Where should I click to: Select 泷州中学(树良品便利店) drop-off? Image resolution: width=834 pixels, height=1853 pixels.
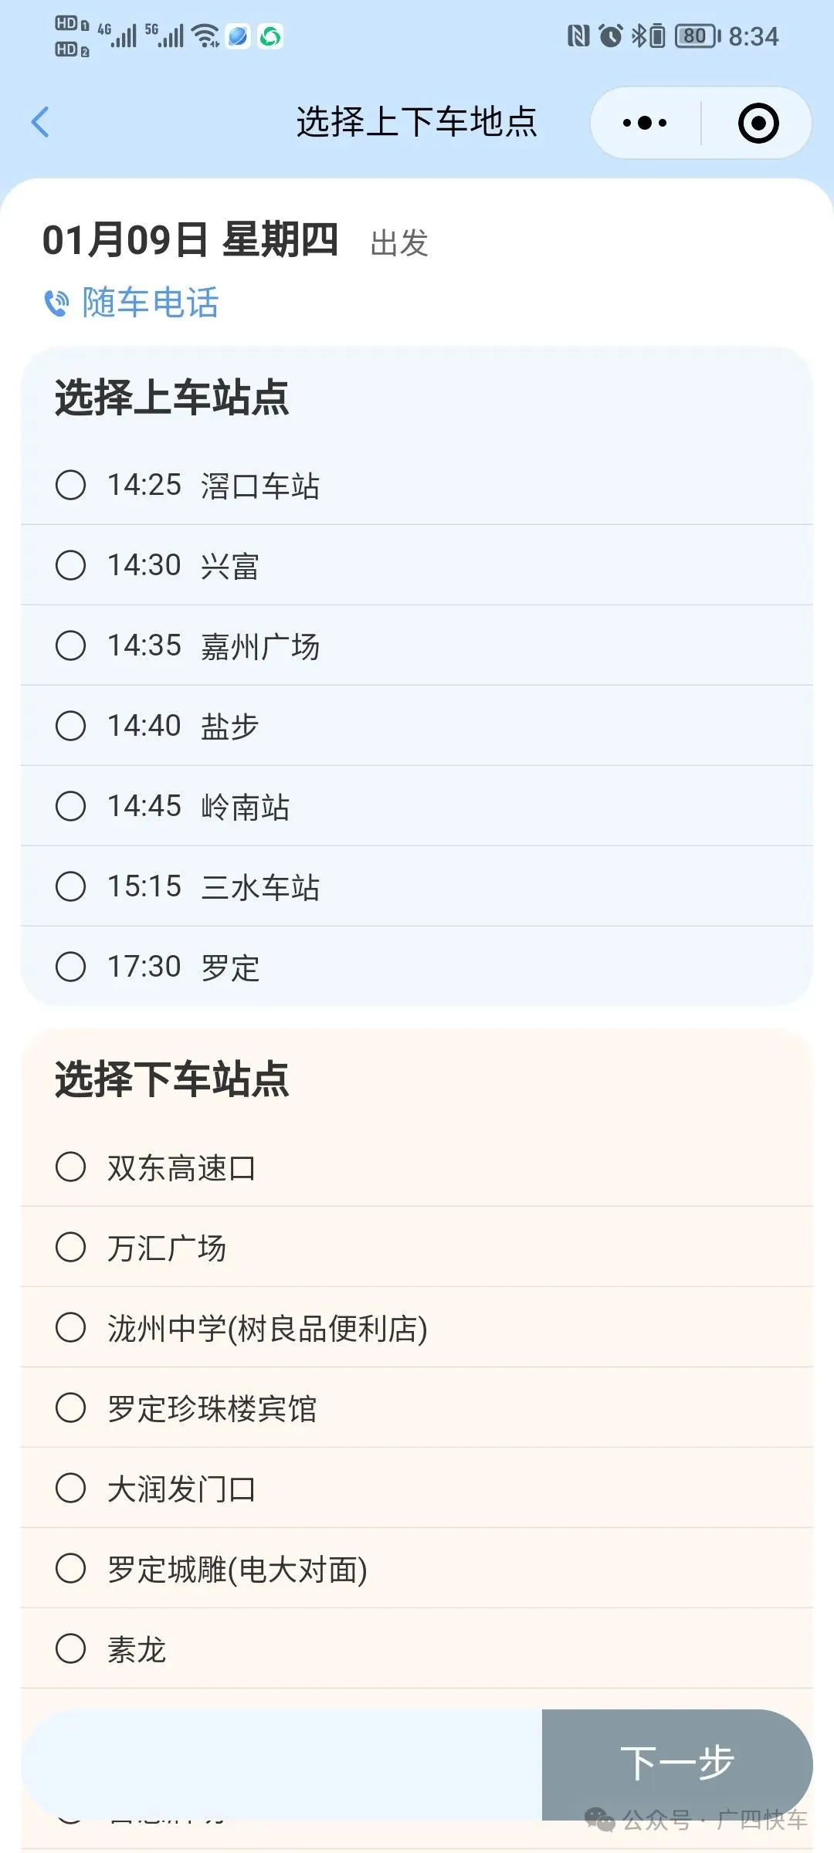[417, 1328]
